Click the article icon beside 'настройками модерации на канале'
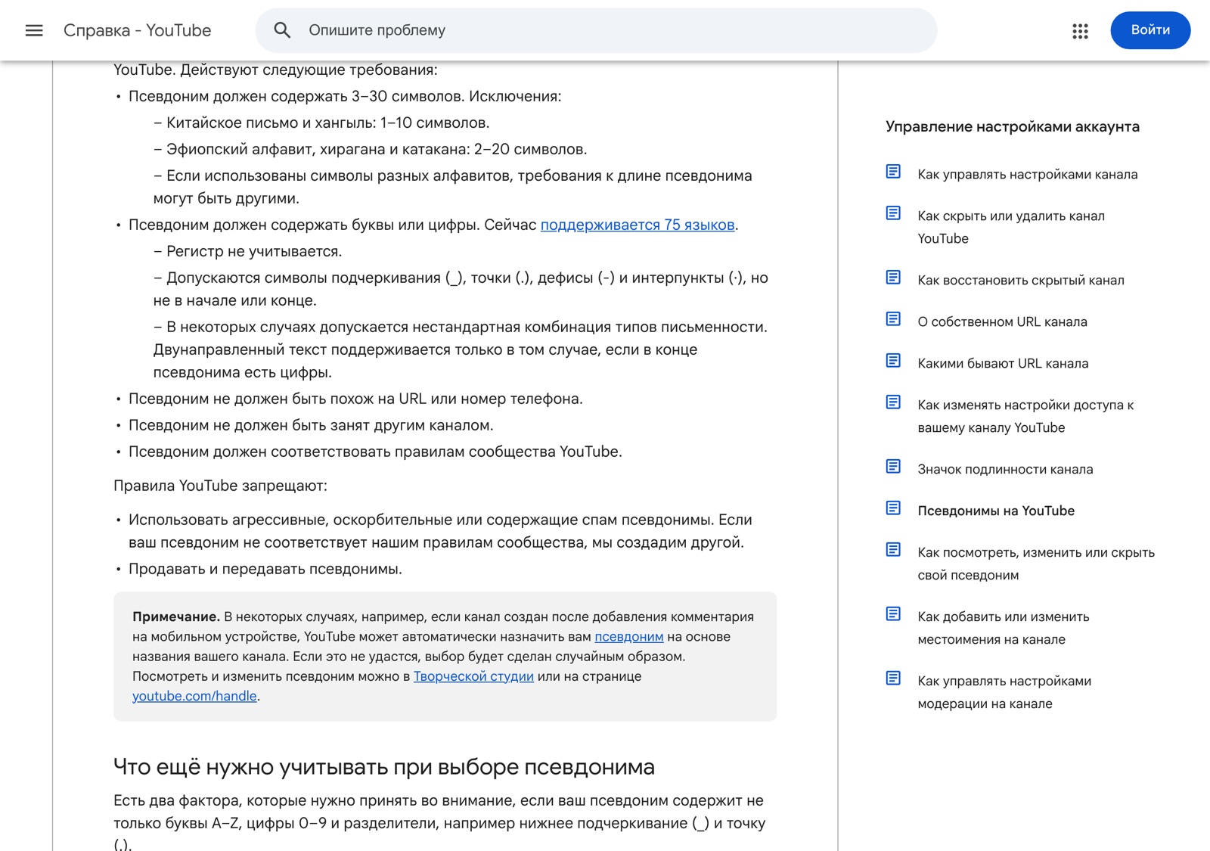The width and height of the screenshot is (1210, 851). coord(893,679)
